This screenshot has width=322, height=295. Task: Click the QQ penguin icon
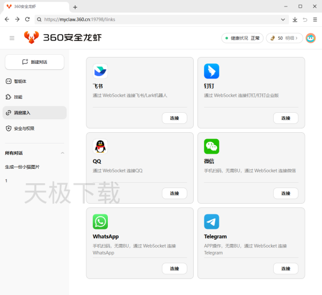(x=100, y=146)
